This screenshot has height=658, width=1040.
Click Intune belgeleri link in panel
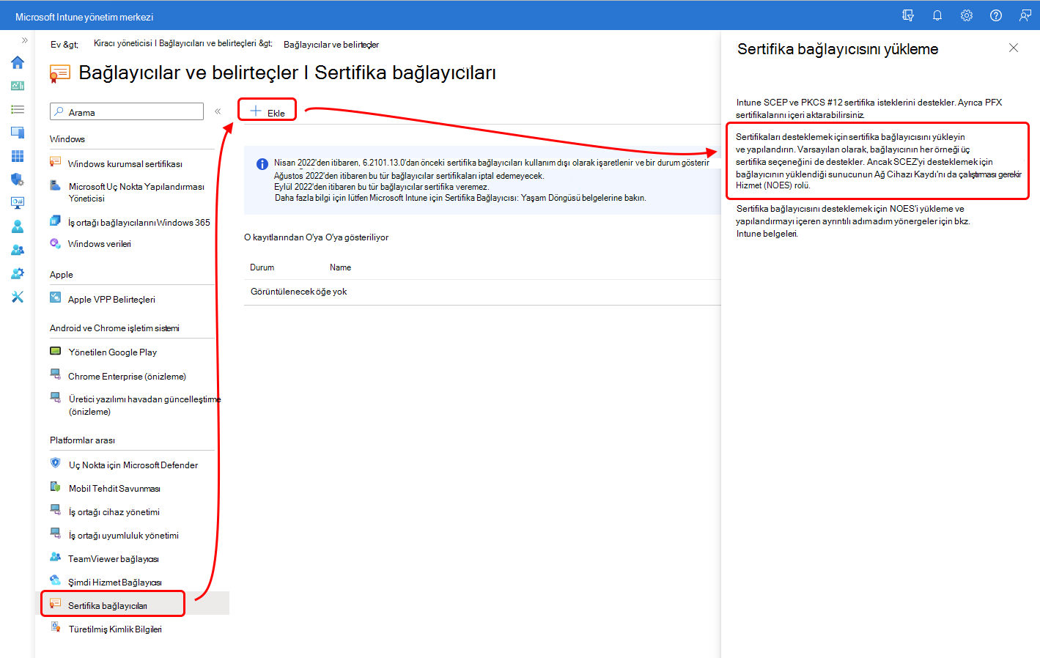click(x=767, y=234)
